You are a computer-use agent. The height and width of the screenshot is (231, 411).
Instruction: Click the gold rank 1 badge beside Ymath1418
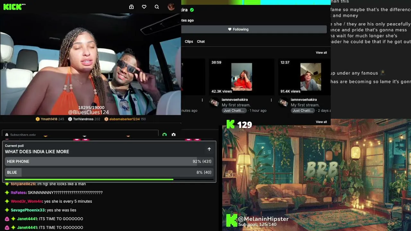38,119
